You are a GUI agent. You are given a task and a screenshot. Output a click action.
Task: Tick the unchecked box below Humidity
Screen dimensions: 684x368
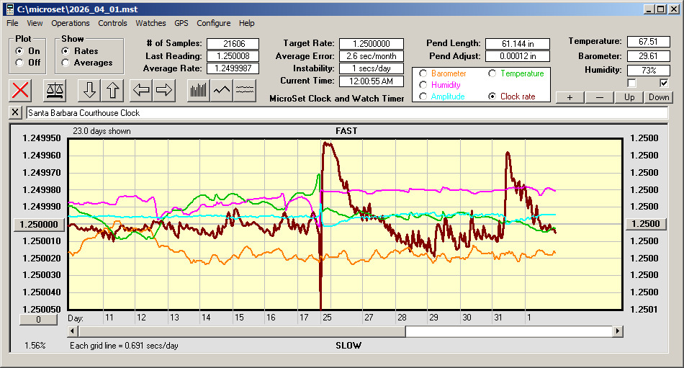[x=632, y=83]
